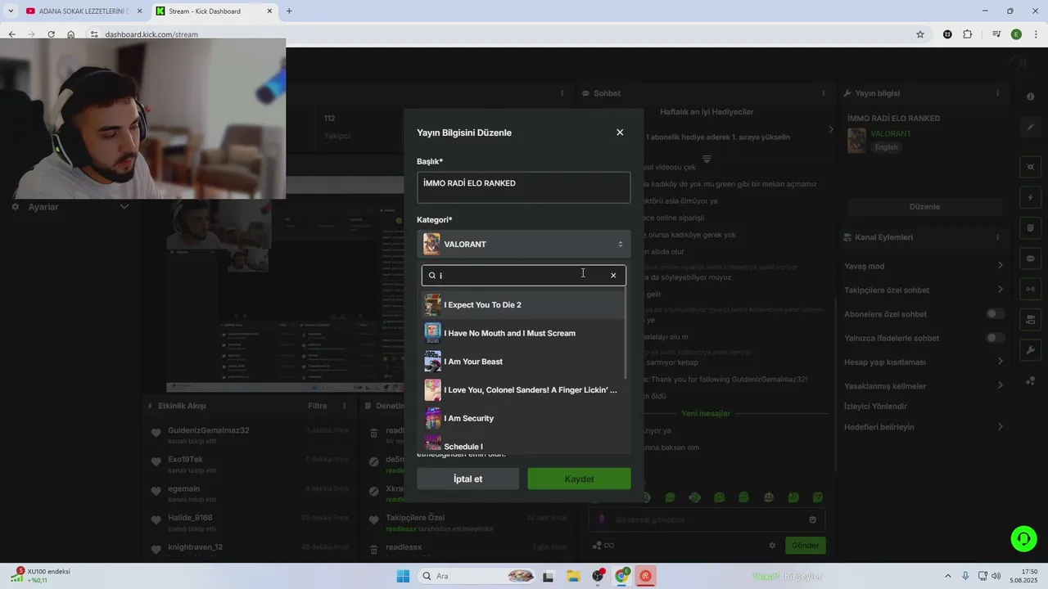Click the Düzenle button in Yayın bilgisi
This screenshot has width=1048, height=589.
tap(924, 207)
